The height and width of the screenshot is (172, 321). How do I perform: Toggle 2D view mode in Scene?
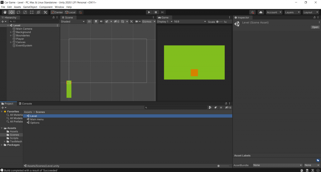(x=89, y=22)
